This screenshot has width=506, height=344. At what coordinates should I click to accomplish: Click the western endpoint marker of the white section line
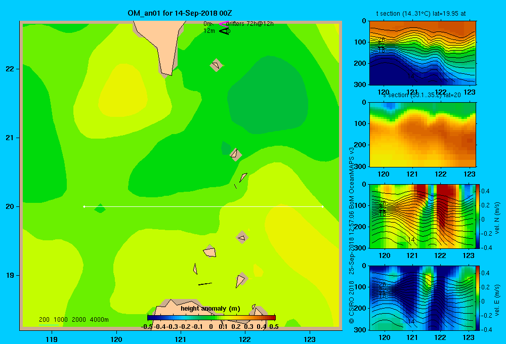tap(84, 206)
